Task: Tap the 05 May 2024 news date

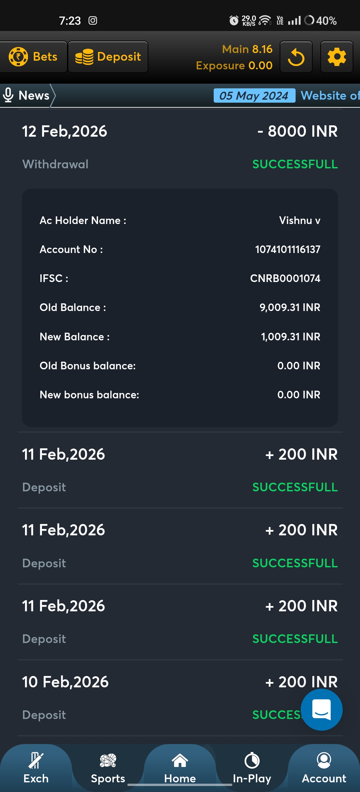Action: [x=254, y=96]
